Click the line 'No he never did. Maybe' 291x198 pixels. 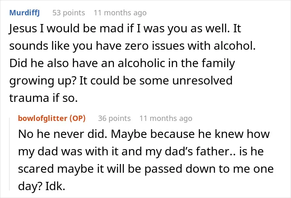click(x=144, y=134)
